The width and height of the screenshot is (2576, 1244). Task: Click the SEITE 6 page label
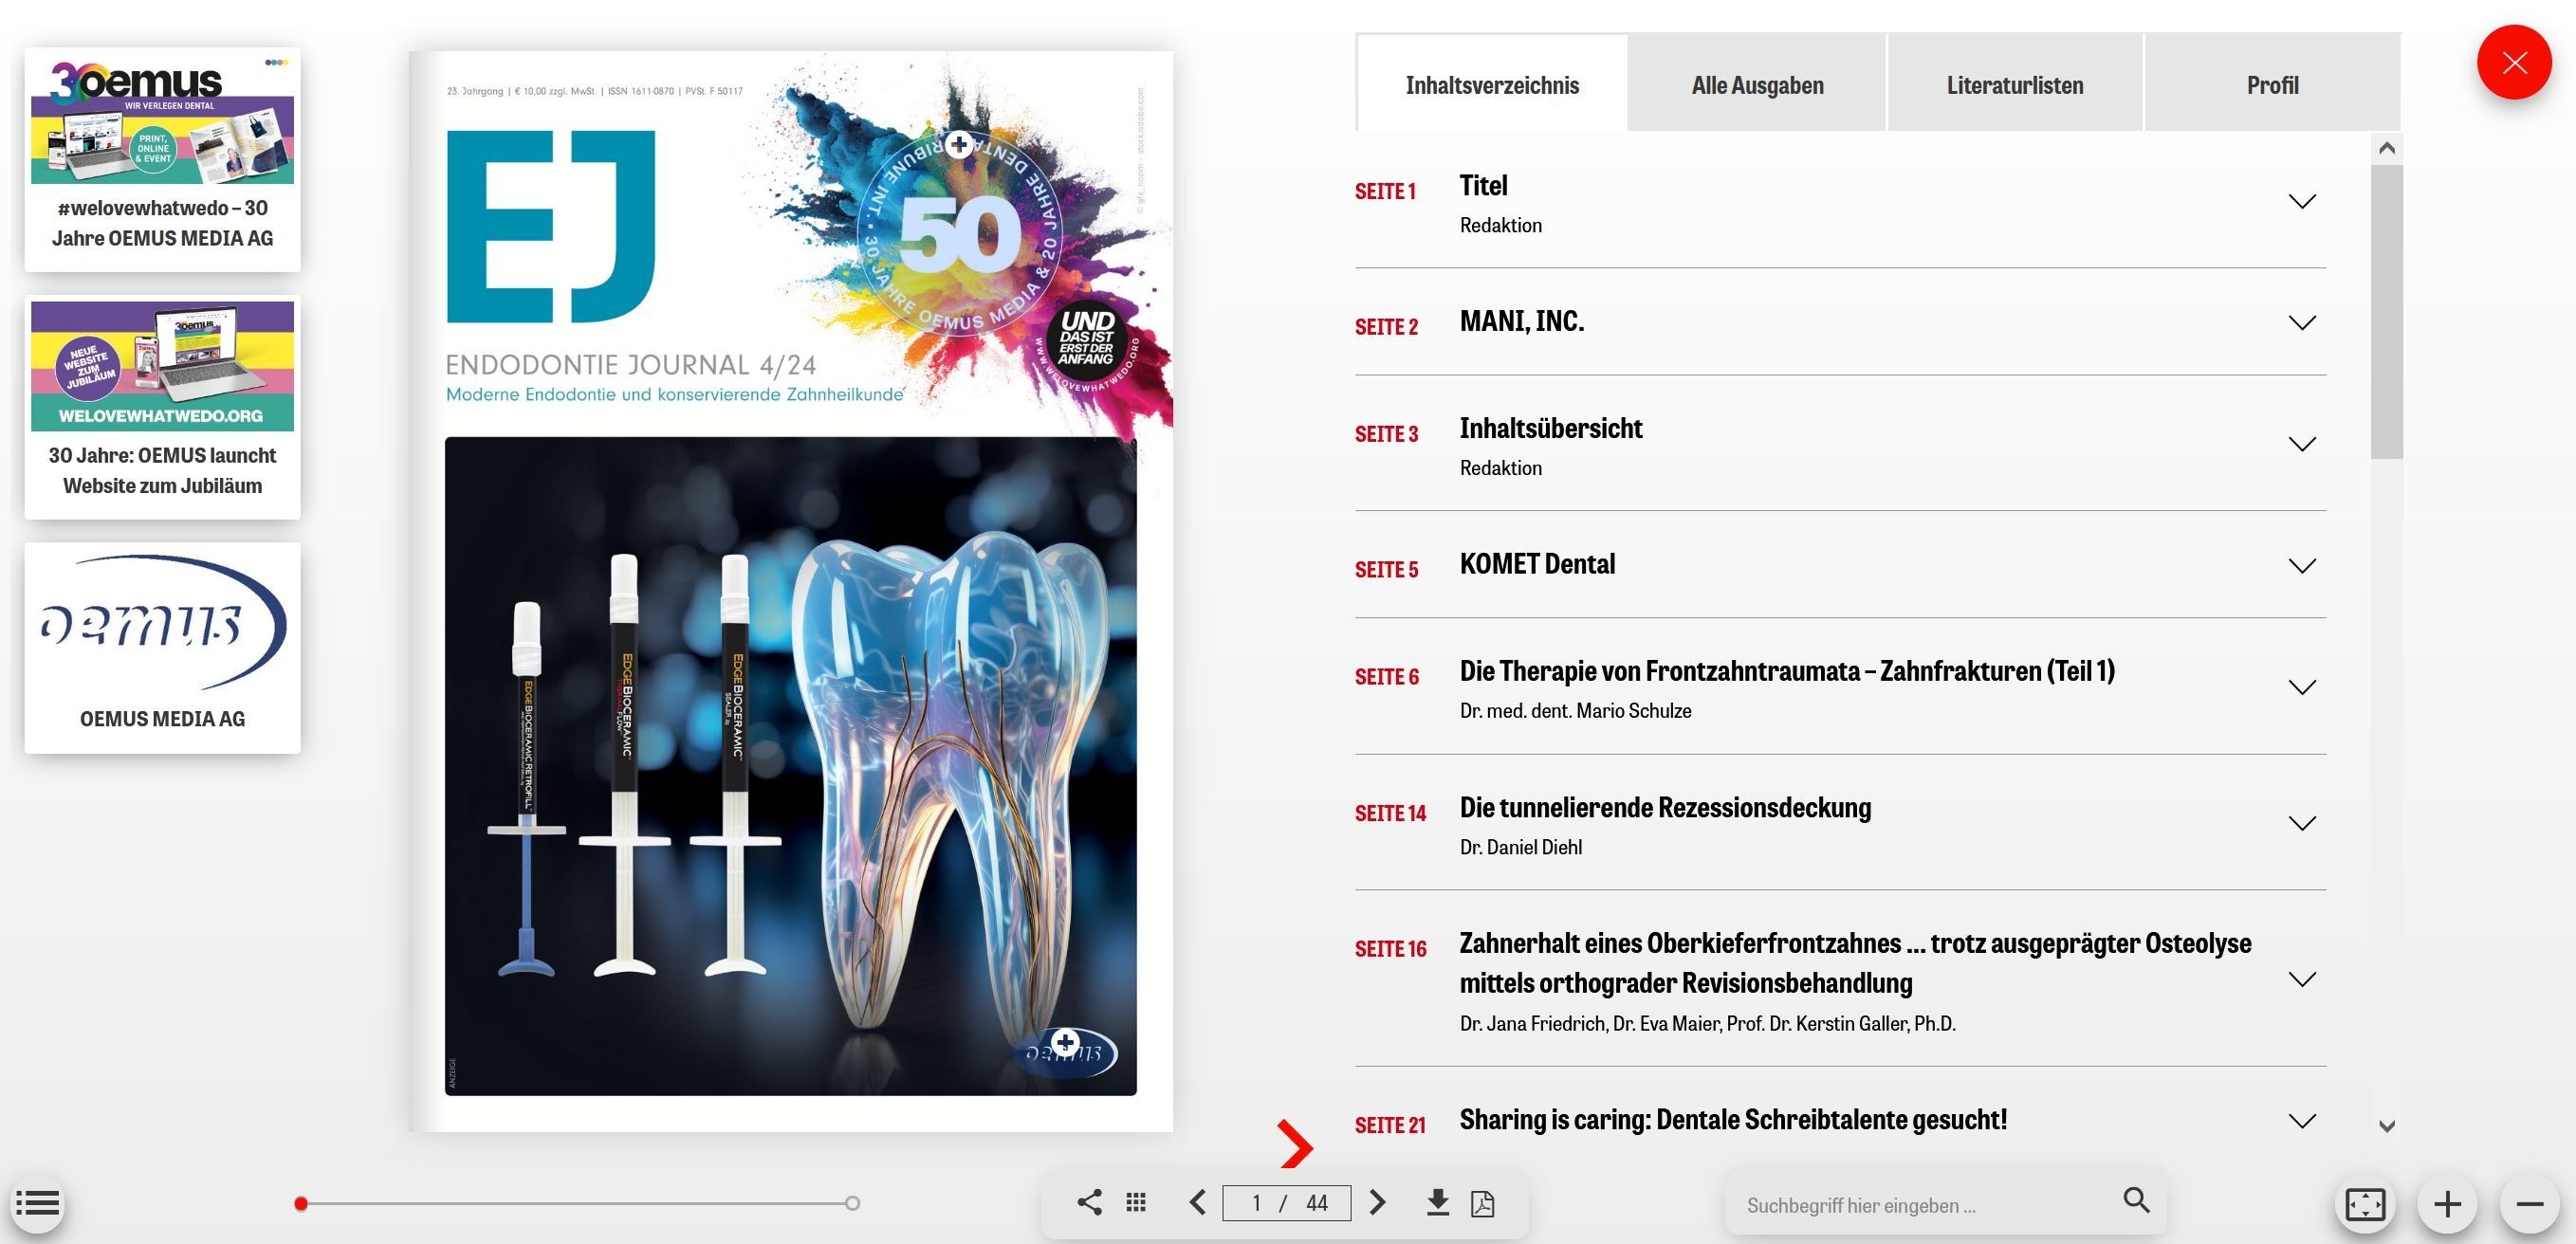[x=1386, y=677]
